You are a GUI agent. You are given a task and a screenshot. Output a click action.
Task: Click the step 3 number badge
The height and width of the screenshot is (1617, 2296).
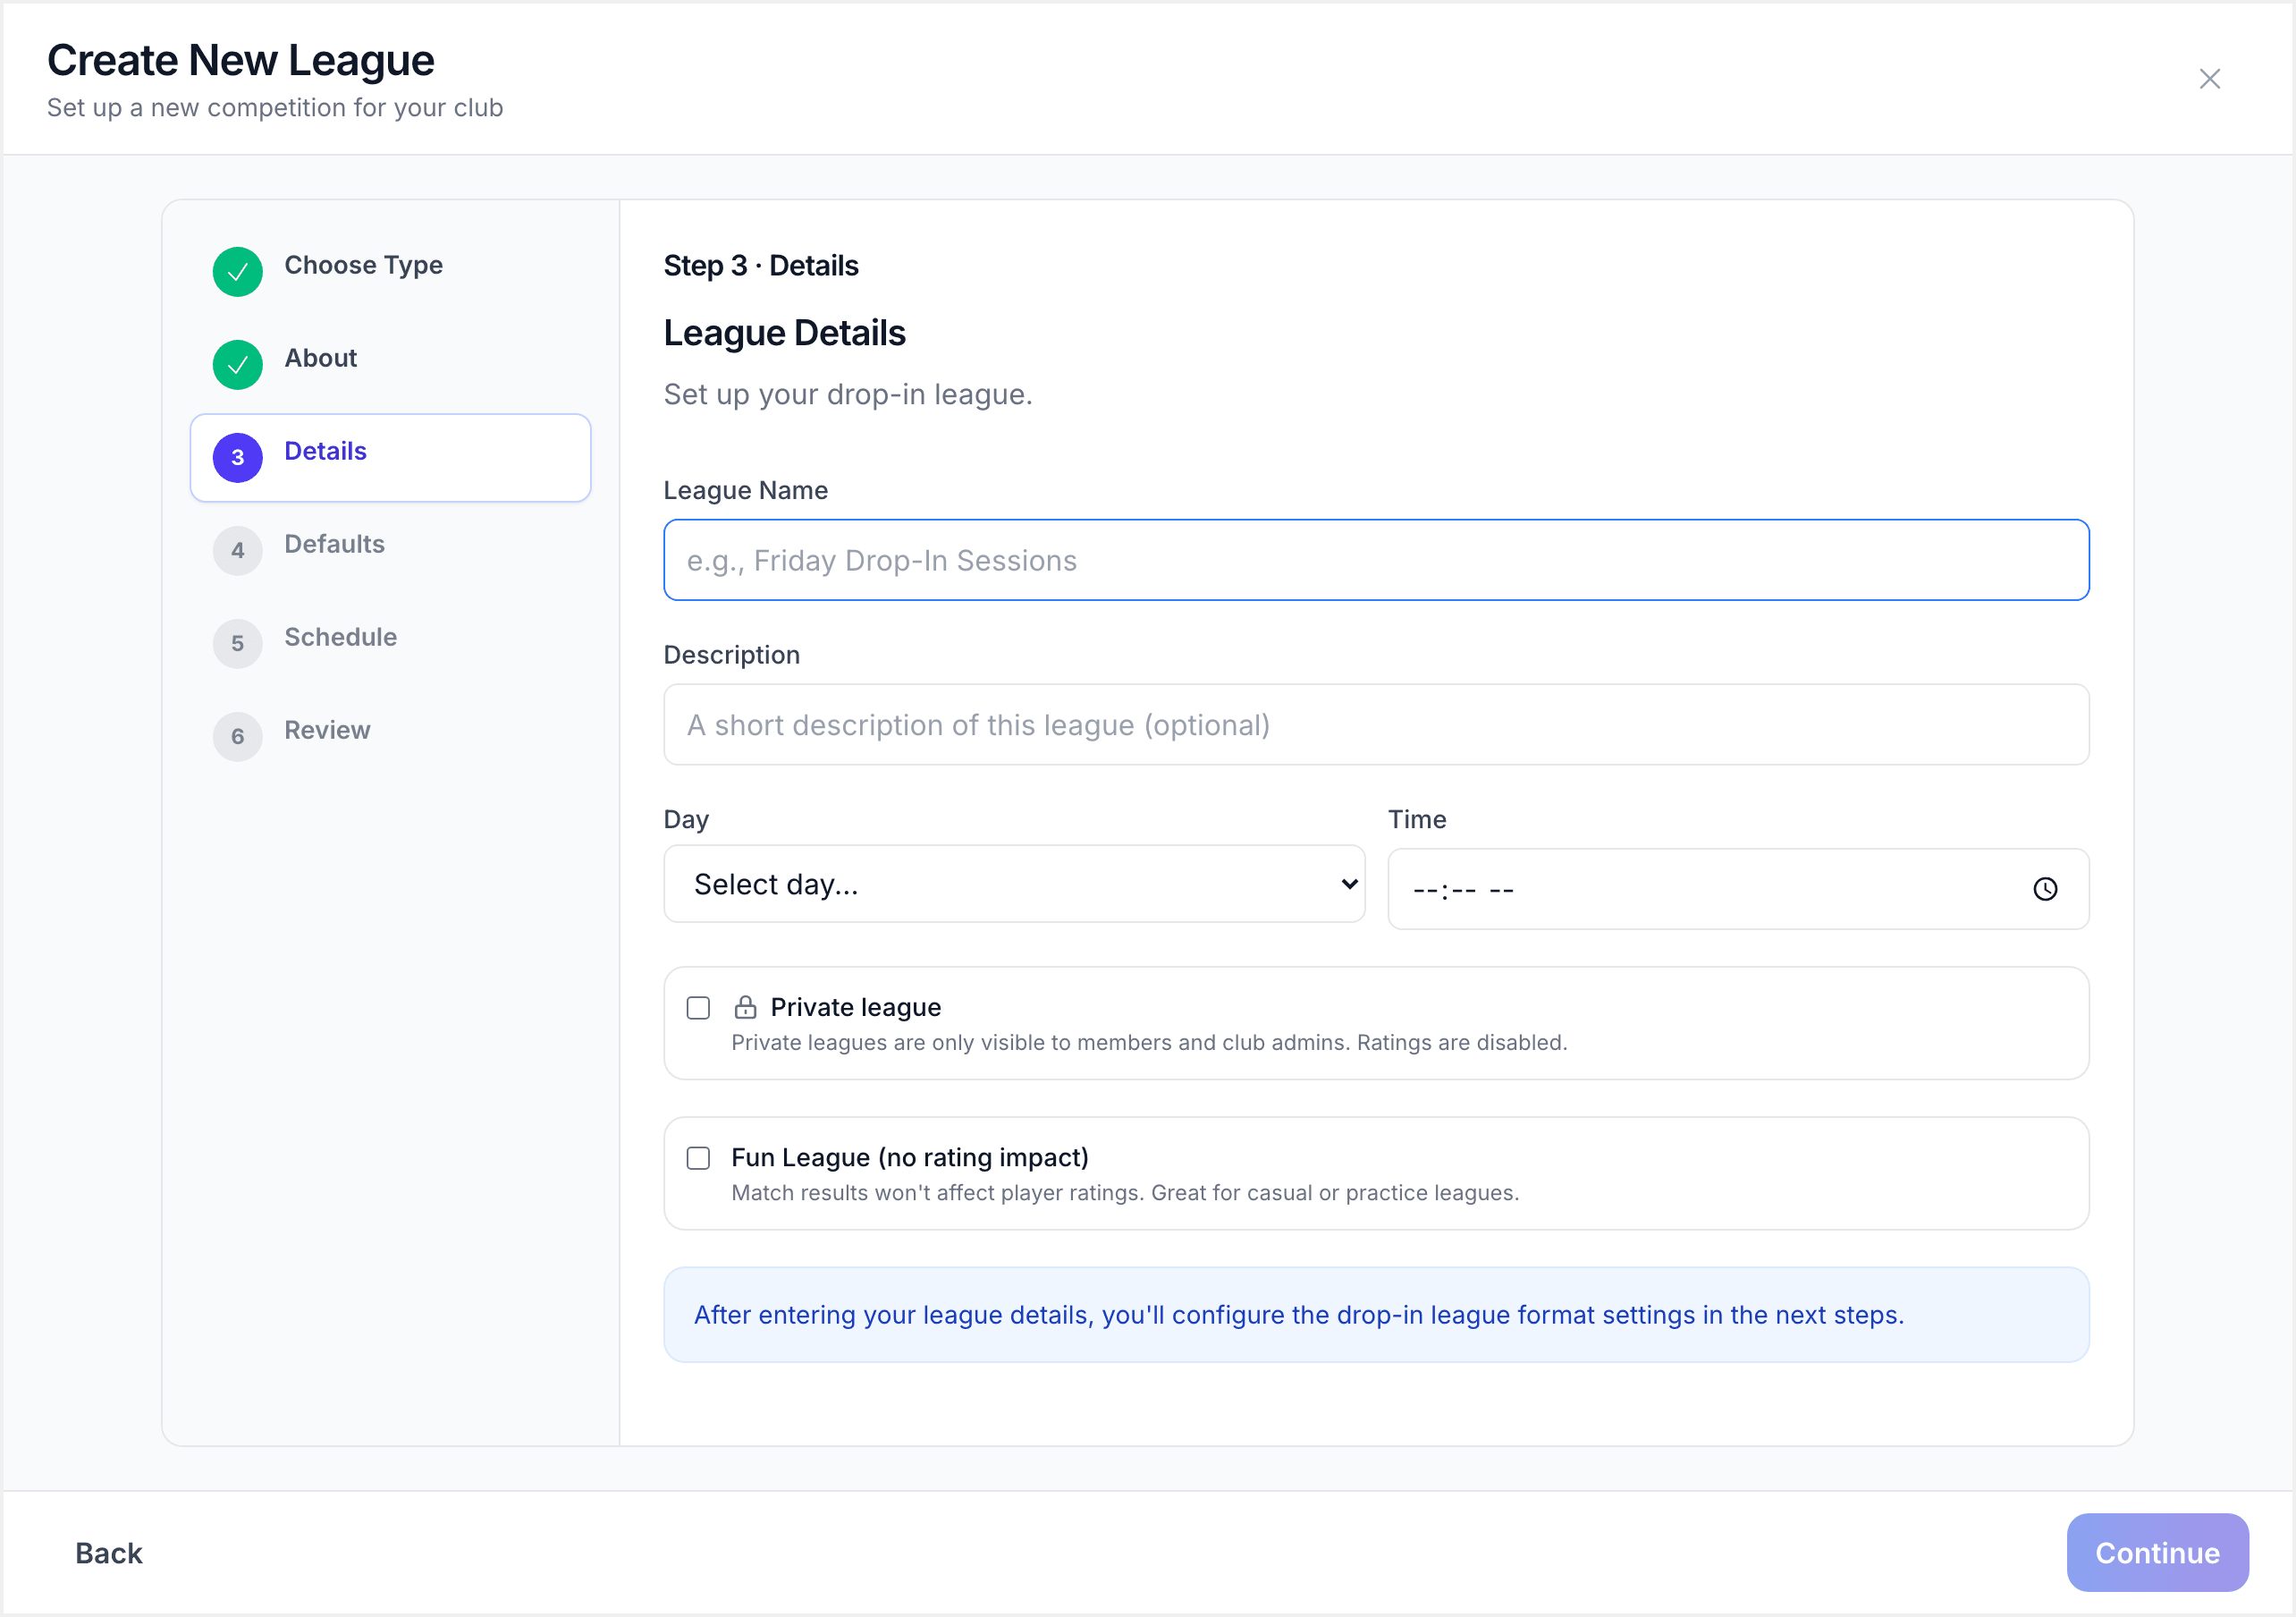238,457
